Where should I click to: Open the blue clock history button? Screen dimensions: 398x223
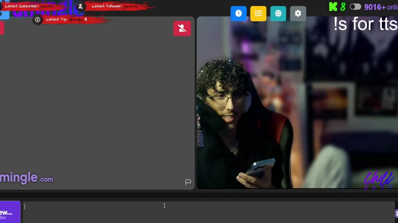238,13
